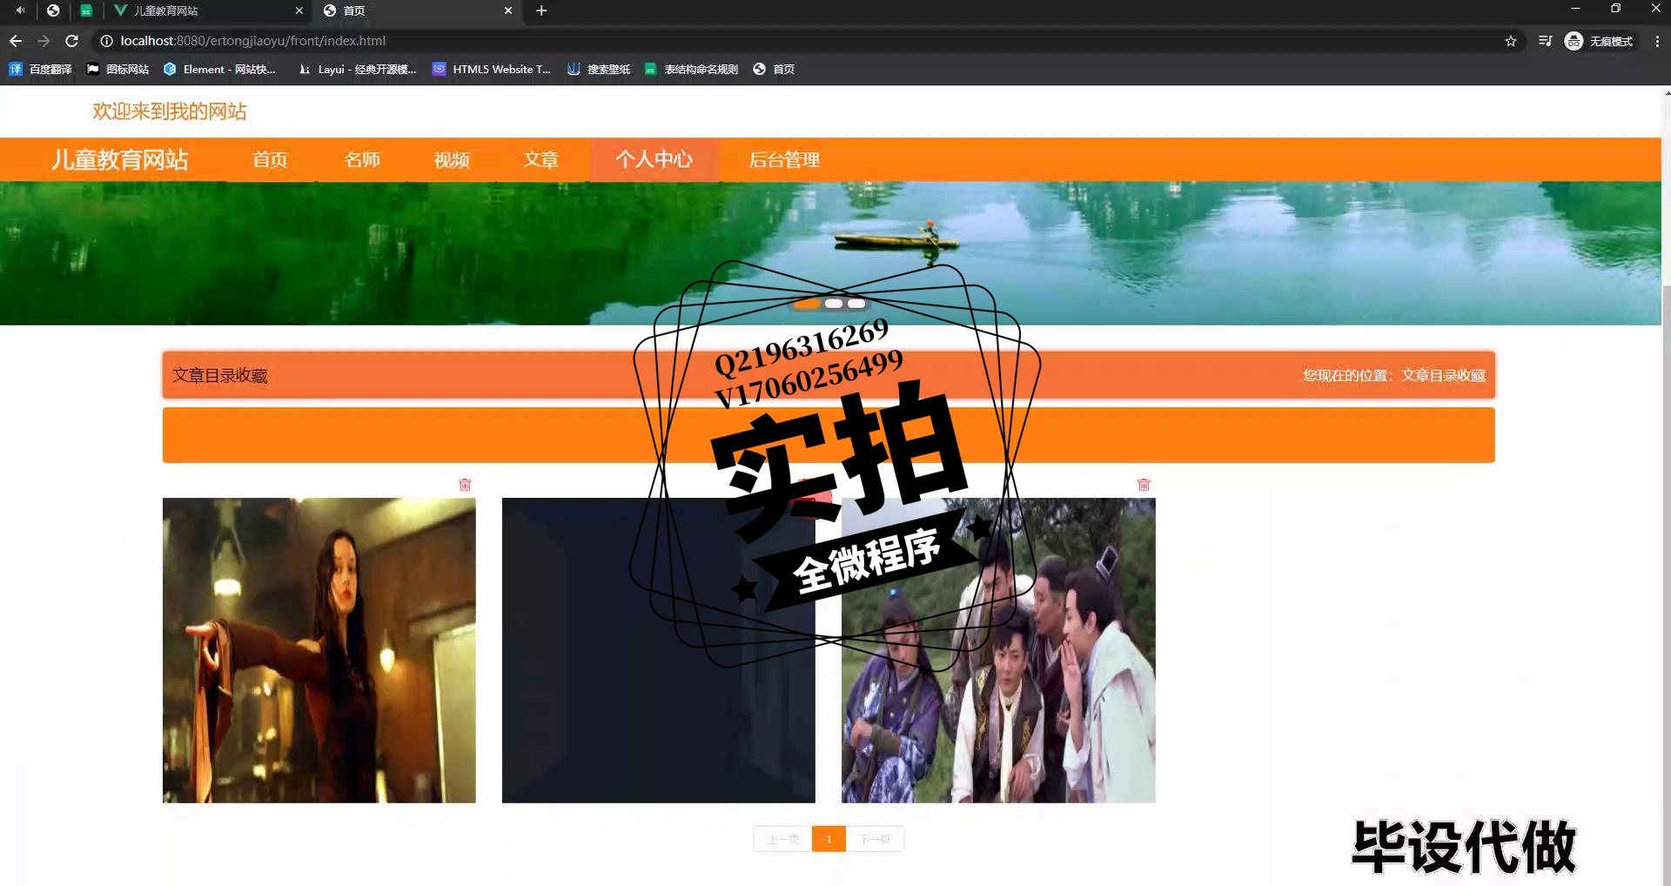The image size is (1671, 886).
Task: Open the 百度翻译 bookmark
Action: pos(40,69)
